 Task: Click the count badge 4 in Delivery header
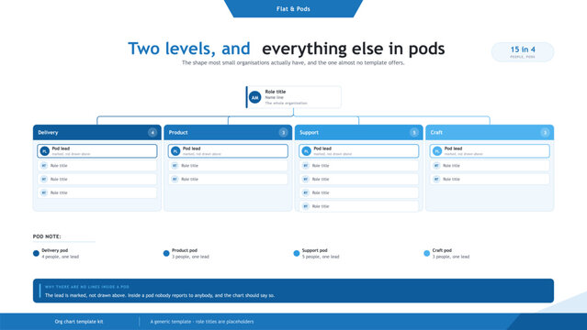pos(152,132)
